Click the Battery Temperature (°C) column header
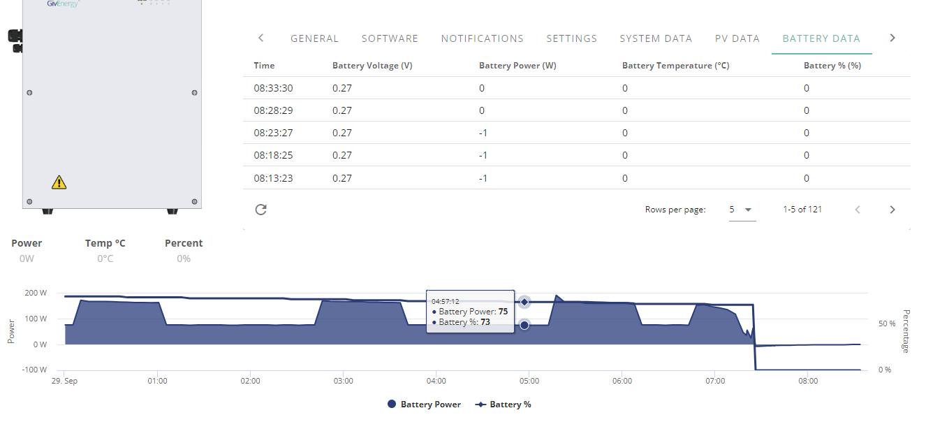This screenshot has height=422, width=926. pos(675,66)
